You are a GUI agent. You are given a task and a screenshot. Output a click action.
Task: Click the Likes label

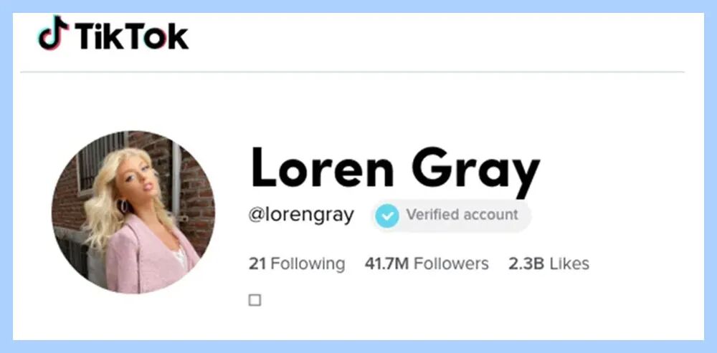click(x=569, y=263)
